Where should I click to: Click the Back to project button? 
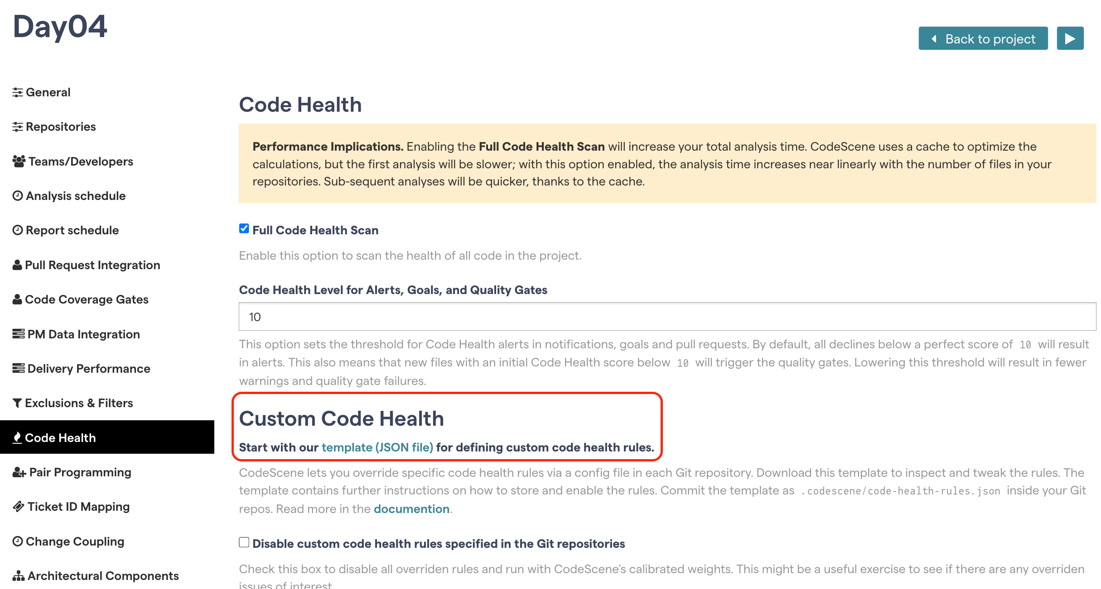983,38
